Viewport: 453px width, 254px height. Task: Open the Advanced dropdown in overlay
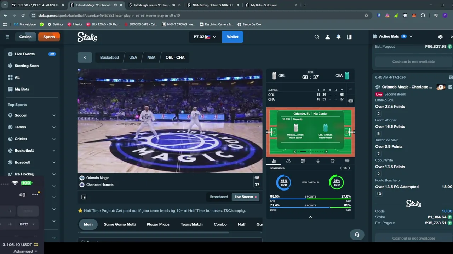pos(25,251)
